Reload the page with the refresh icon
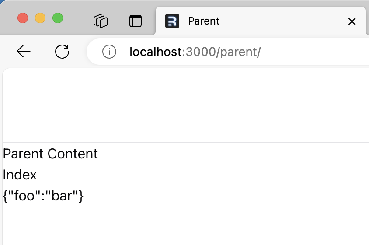369x245 pixels. tap(62, 51)
